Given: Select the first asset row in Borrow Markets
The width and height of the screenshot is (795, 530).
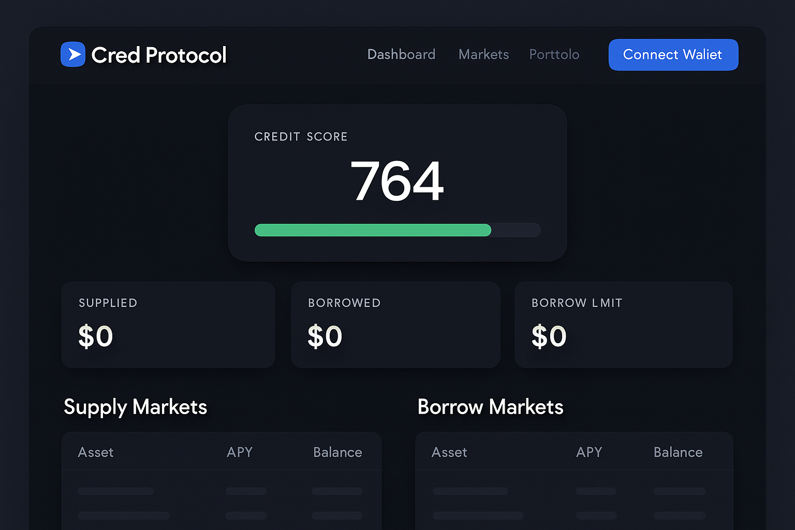Looking at the screenshot, I should pos(574,491).
